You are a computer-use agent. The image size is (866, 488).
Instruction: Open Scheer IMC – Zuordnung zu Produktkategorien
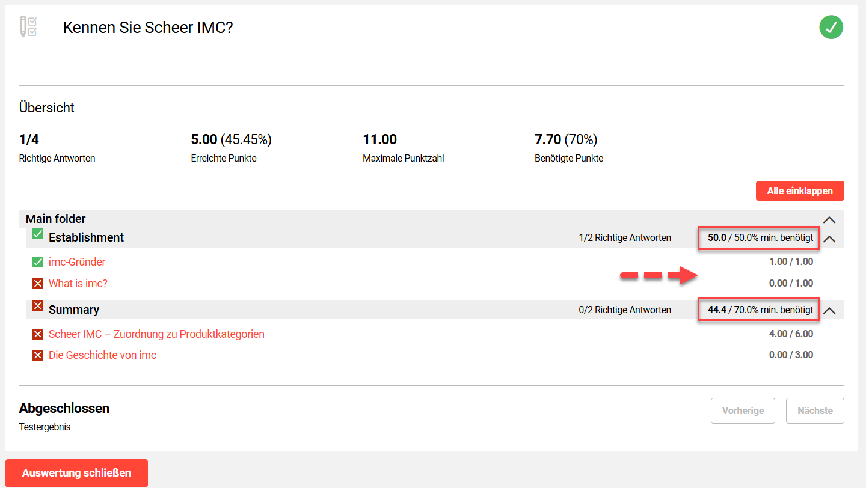156,334
